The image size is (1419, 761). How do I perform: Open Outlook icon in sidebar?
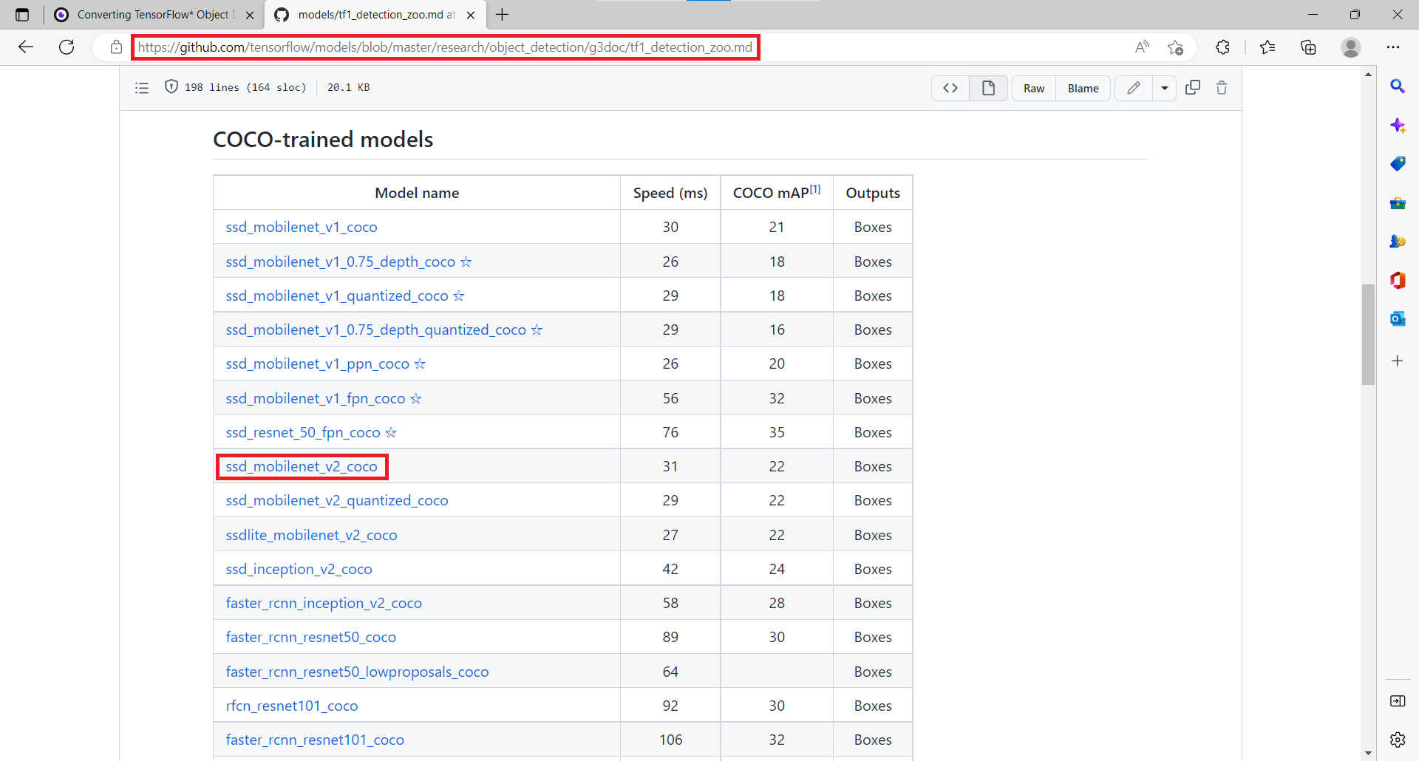(x=1398, y=318)
